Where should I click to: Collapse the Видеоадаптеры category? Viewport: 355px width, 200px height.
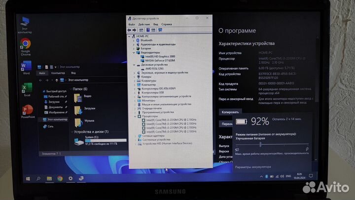point(134,53)
